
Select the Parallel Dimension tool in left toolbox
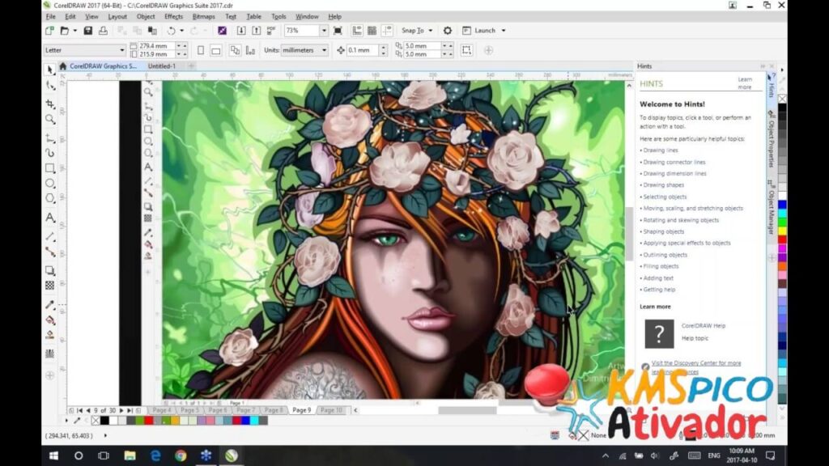tap(49, 236)
